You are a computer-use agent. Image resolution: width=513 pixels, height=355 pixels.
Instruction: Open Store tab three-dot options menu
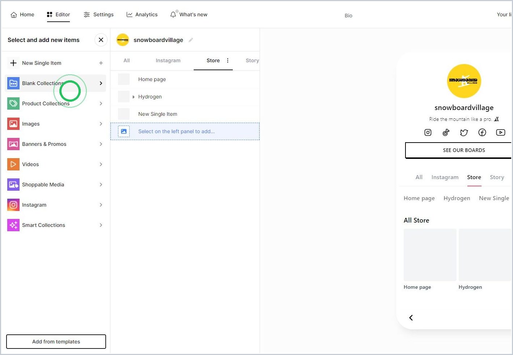(228, 60)
